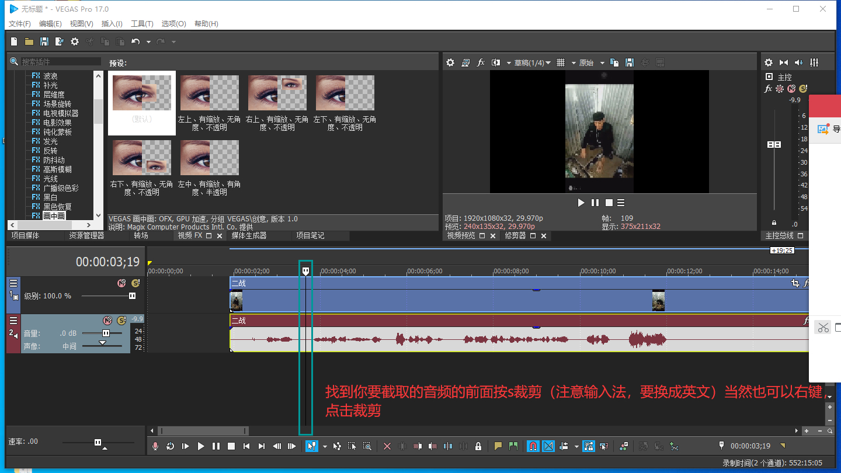Open preview quality 草稿(1/4) dropdown

(532, 62)
